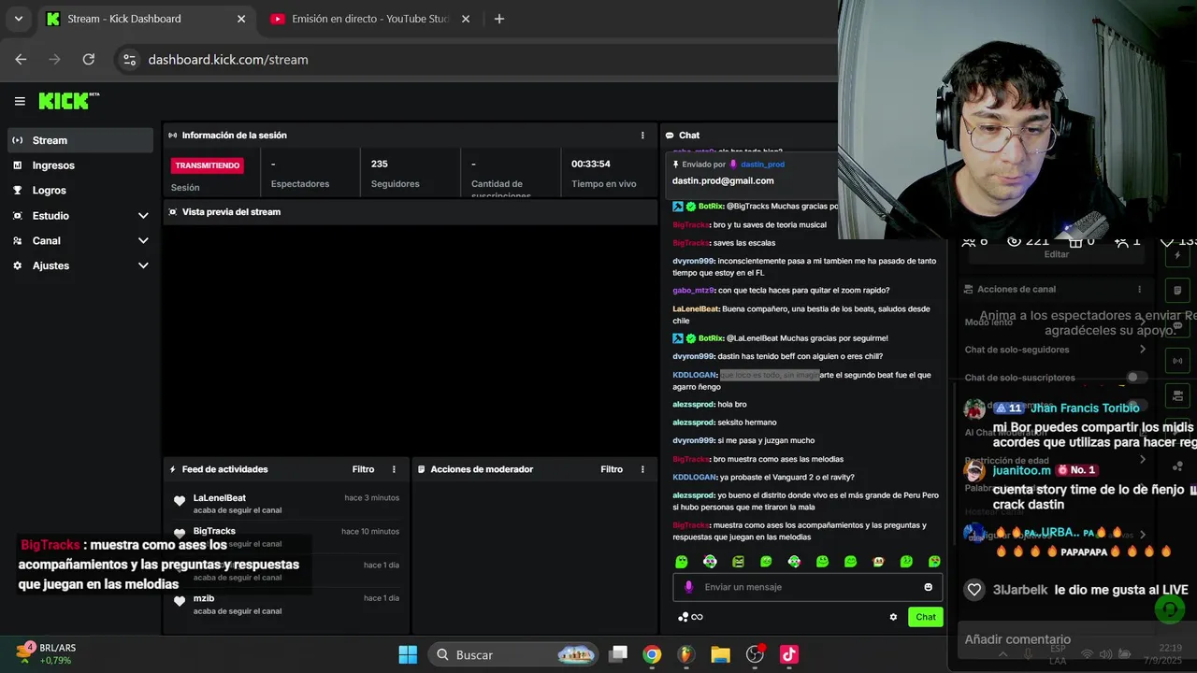Expand the Ajustes sidebar section
The width and height of the screenshot is (1197, 673).
click(79, 265)
